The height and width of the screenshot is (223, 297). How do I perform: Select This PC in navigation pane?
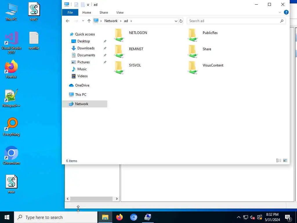click(x=81, y=95)
